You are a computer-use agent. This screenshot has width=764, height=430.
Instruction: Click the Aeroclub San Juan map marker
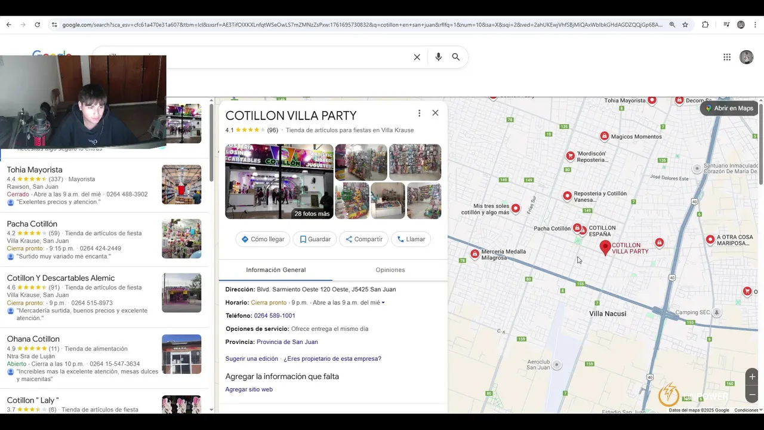[557, 364]
